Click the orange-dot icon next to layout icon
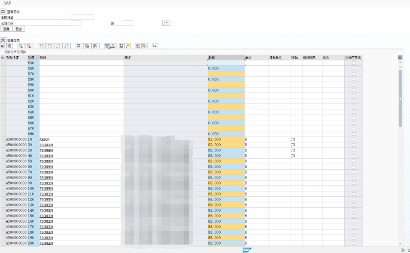This screenshot has width=410, height=253. point(128,46)
